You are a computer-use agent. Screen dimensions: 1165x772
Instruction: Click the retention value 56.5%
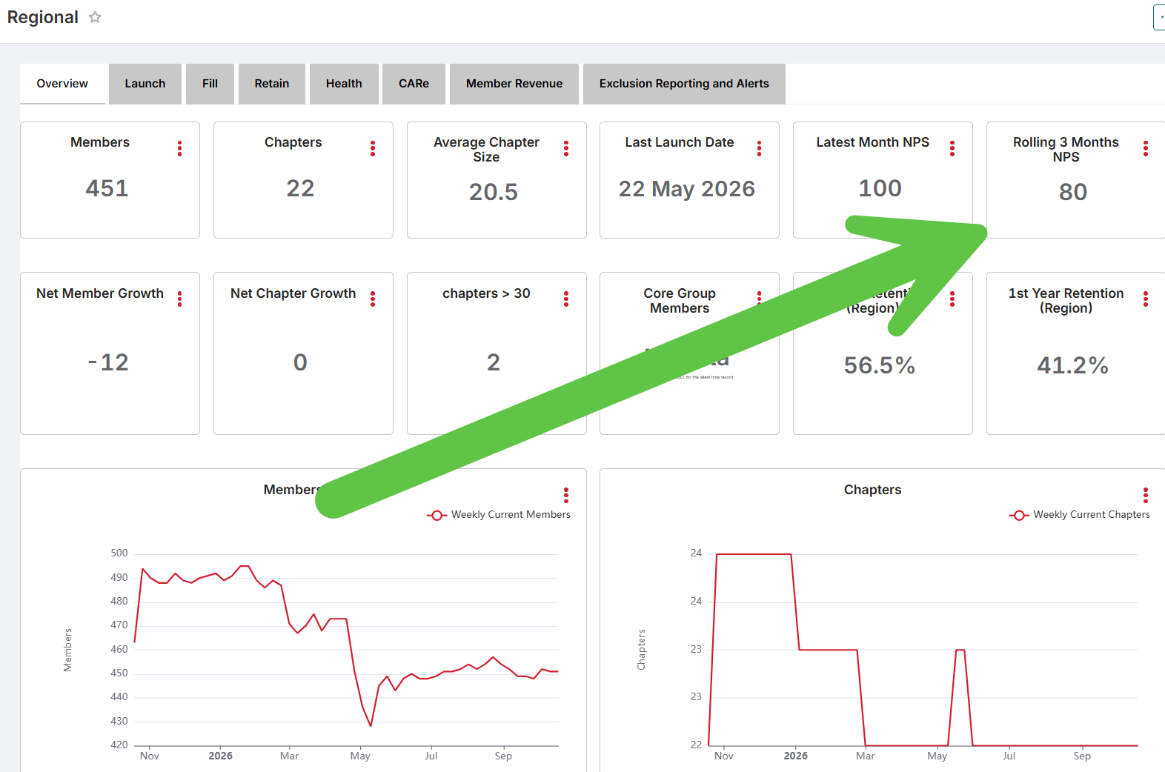click(880, 365)
